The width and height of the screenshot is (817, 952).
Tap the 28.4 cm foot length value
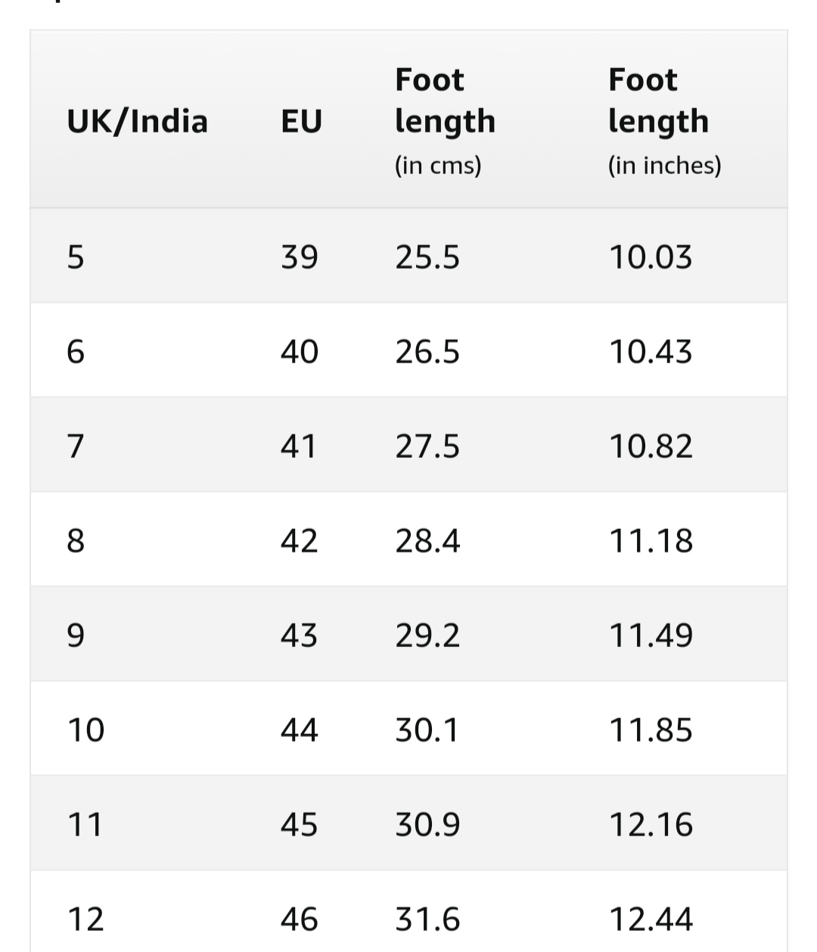(427, 541)
